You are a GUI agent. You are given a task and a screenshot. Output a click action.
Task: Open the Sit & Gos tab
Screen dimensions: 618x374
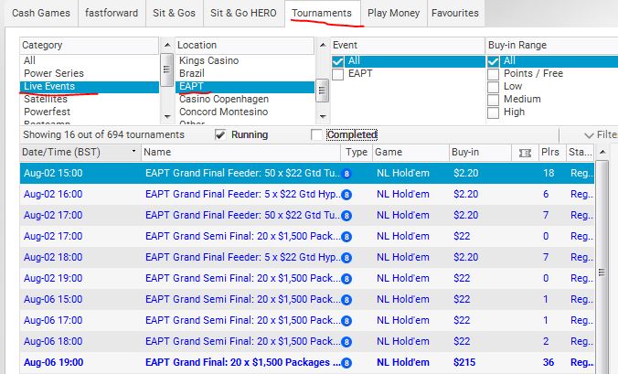[175, 13]
